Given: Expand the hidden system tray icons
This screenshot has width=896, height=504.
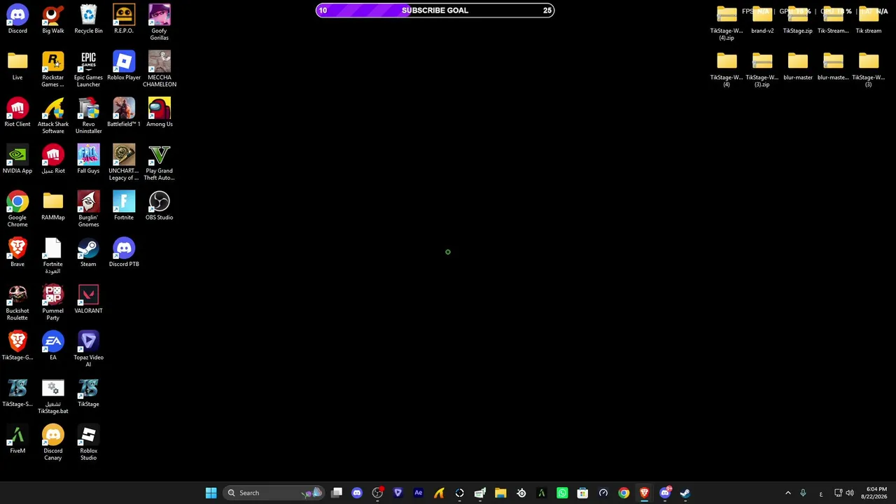Looking at the screenshot, I should [x=788, y=493].
